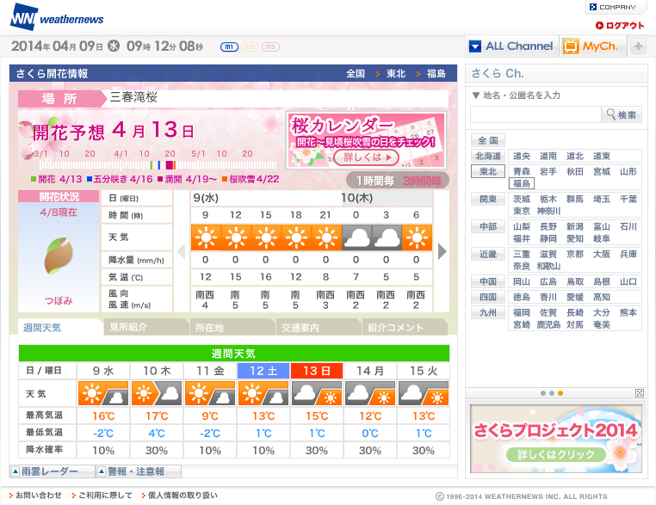656x505 pixels.
Task: Select the m3 preset toggle
Action: 270,46
